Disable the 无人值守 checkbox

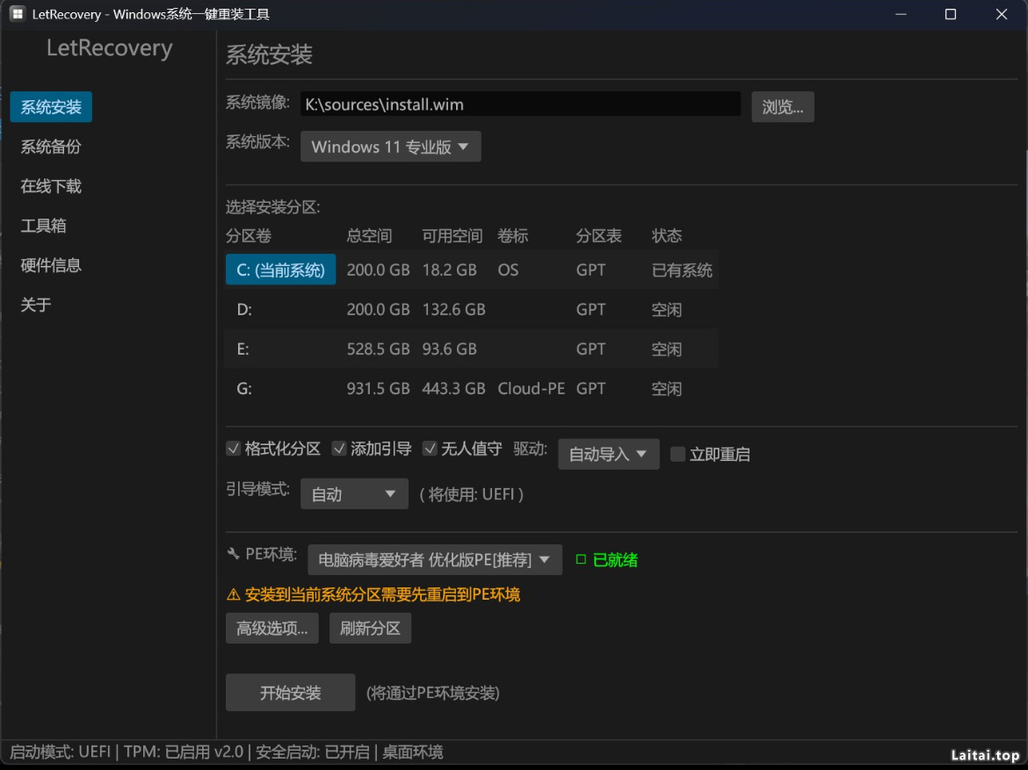430,449
